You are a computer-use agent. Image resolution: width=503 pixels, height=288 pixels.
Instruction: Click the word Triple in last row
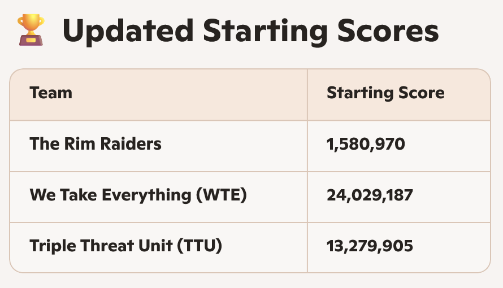pyautogui.click(x=53, y=246)
